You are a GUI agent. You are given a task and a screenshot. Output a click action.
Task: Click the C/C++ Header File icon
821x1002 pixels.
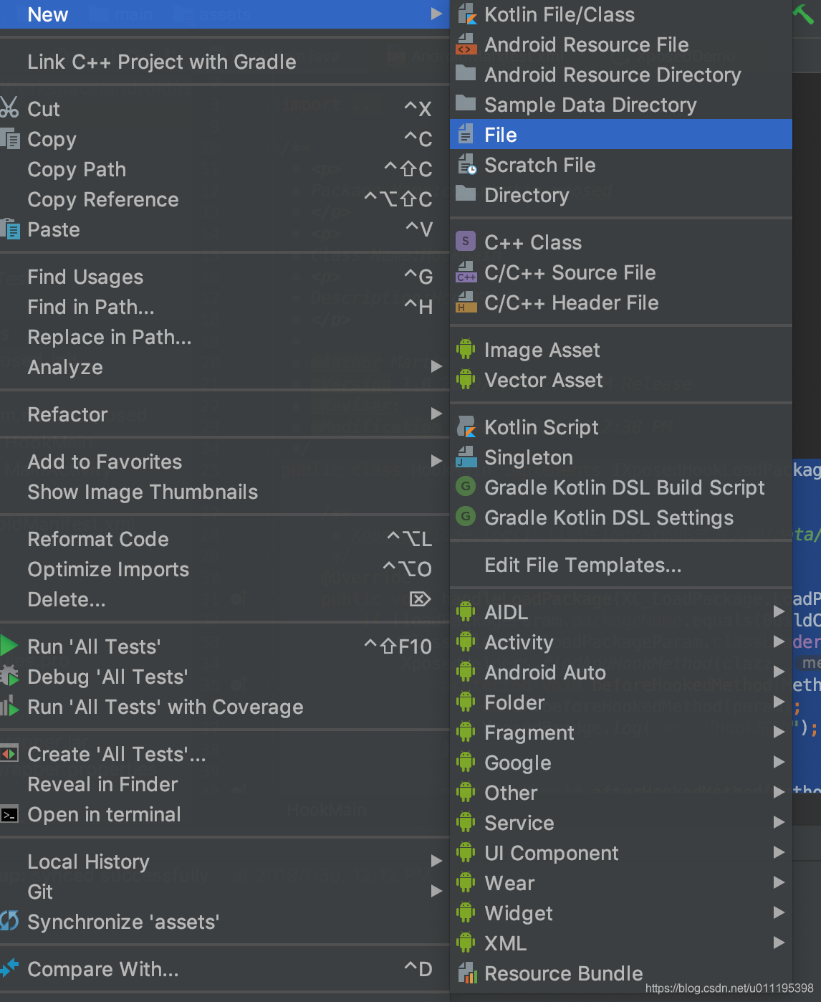[466, 302]
